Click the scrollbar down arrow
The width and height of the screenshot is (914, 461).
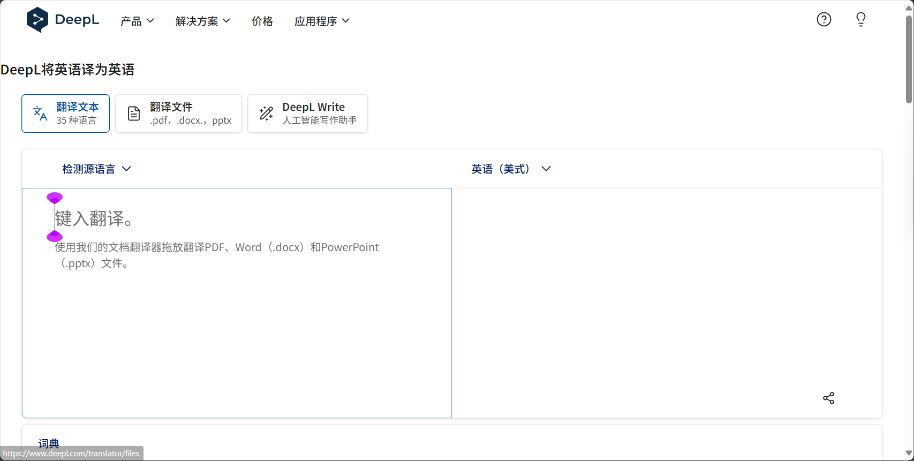[909, 454]
